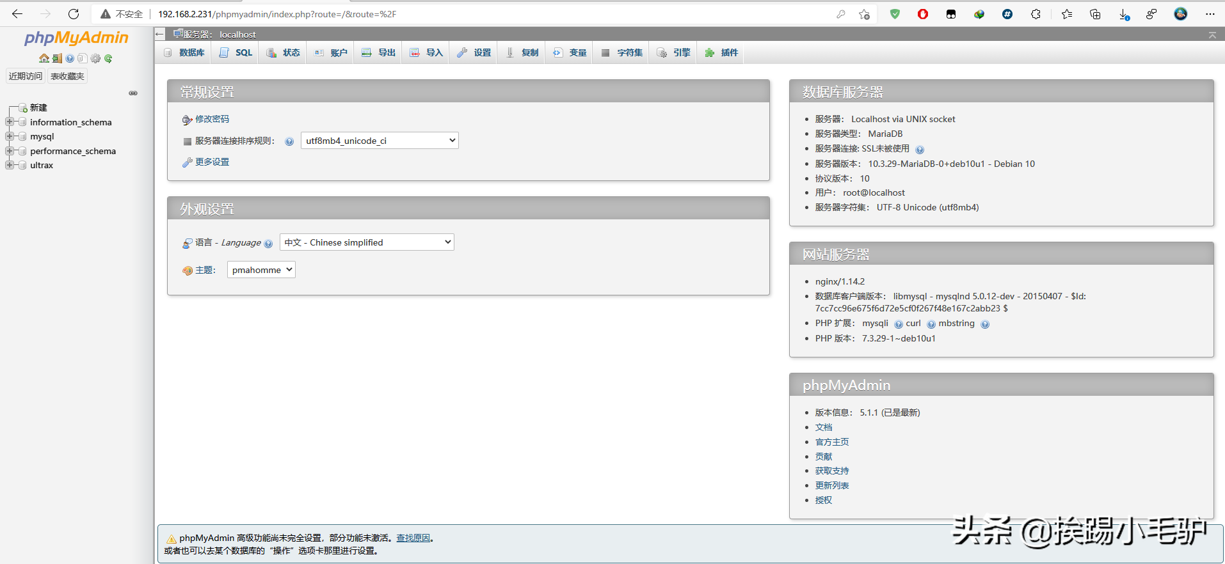Open the 账户 tab
The width and height of the screenshot is (1225, 564).
point(330,52)
